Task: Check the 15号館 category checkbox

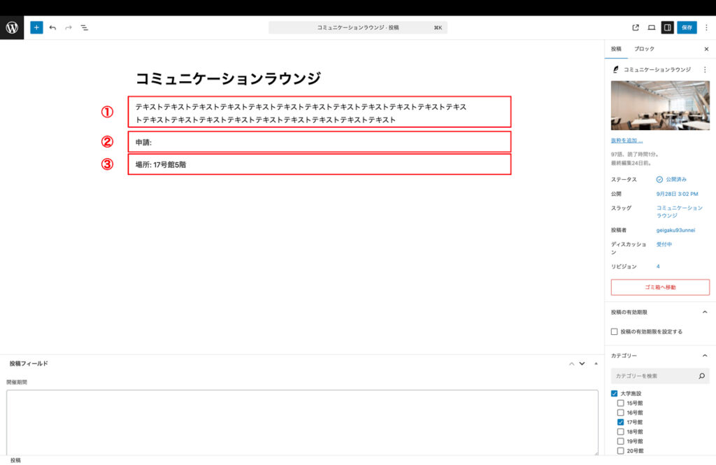Action: click(620, 403)
